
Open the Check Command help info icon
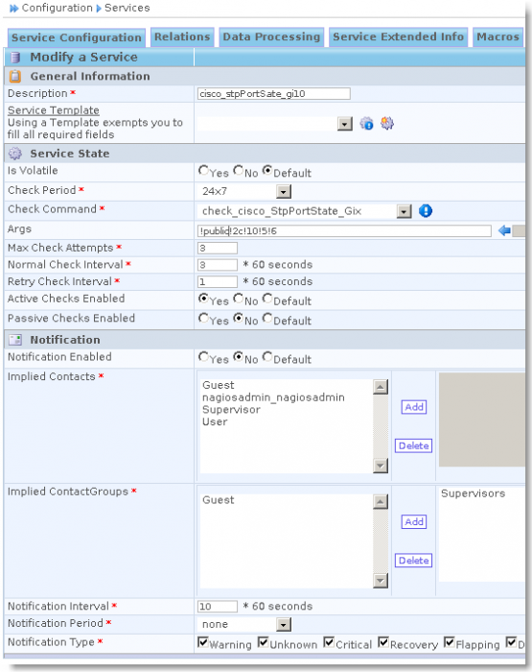pyautogui.click(x=425, y=211)
